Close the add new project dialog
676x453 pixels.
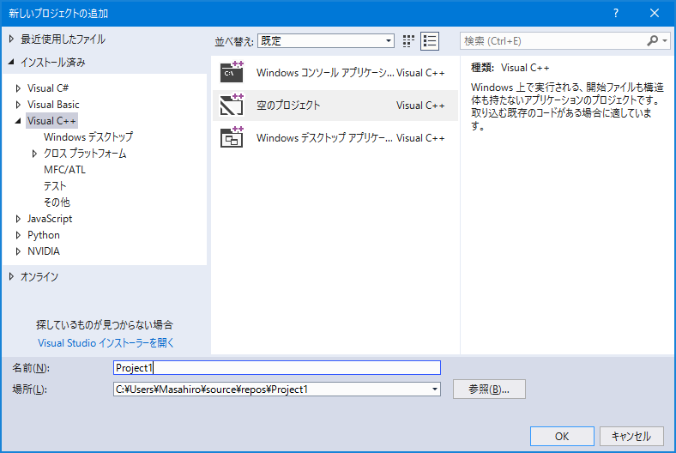(x=655, y=14)
